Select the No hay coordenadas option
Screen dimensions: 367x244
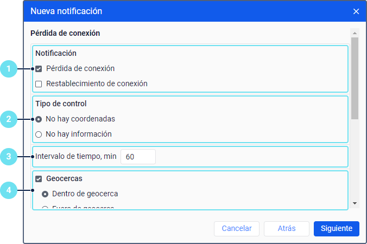(39, 119)
